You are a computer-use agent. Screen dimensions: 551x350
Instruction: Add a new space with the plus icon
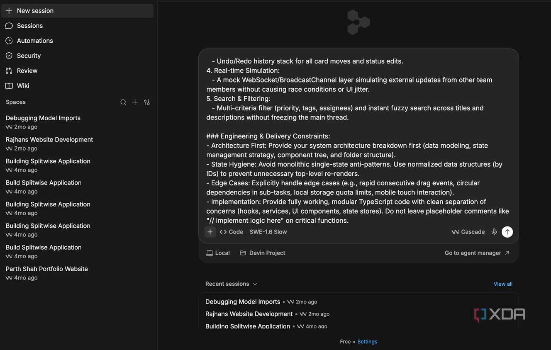coord(135,102)
